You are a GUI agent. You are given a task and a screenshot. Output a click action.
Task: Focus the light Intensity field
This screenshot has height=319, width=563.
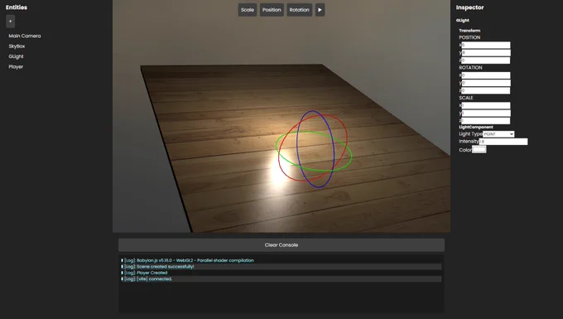tap(503, 142)
